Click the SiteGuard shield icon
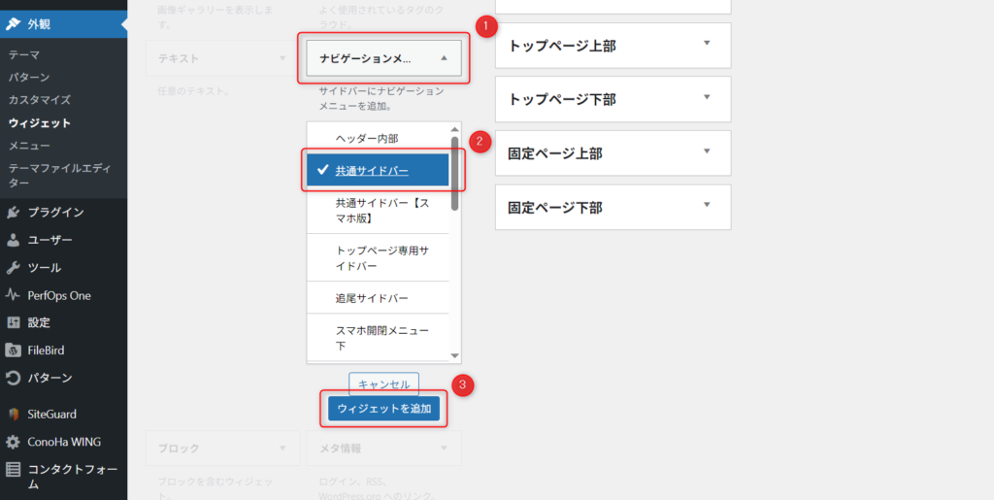Image resolution: width=994 pixels, height=500 pixels. point(14,414)
